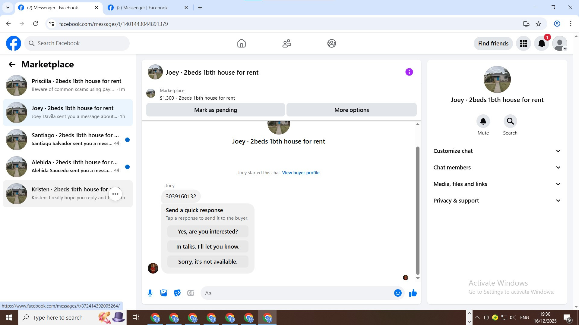The image size is (579, 325).
Task: Attach a photo or file
Action: (x=164, y=293)
